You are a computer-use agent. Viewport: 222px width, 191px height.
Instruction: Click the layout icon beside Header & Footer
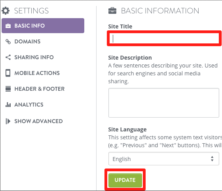pos(8,89)
